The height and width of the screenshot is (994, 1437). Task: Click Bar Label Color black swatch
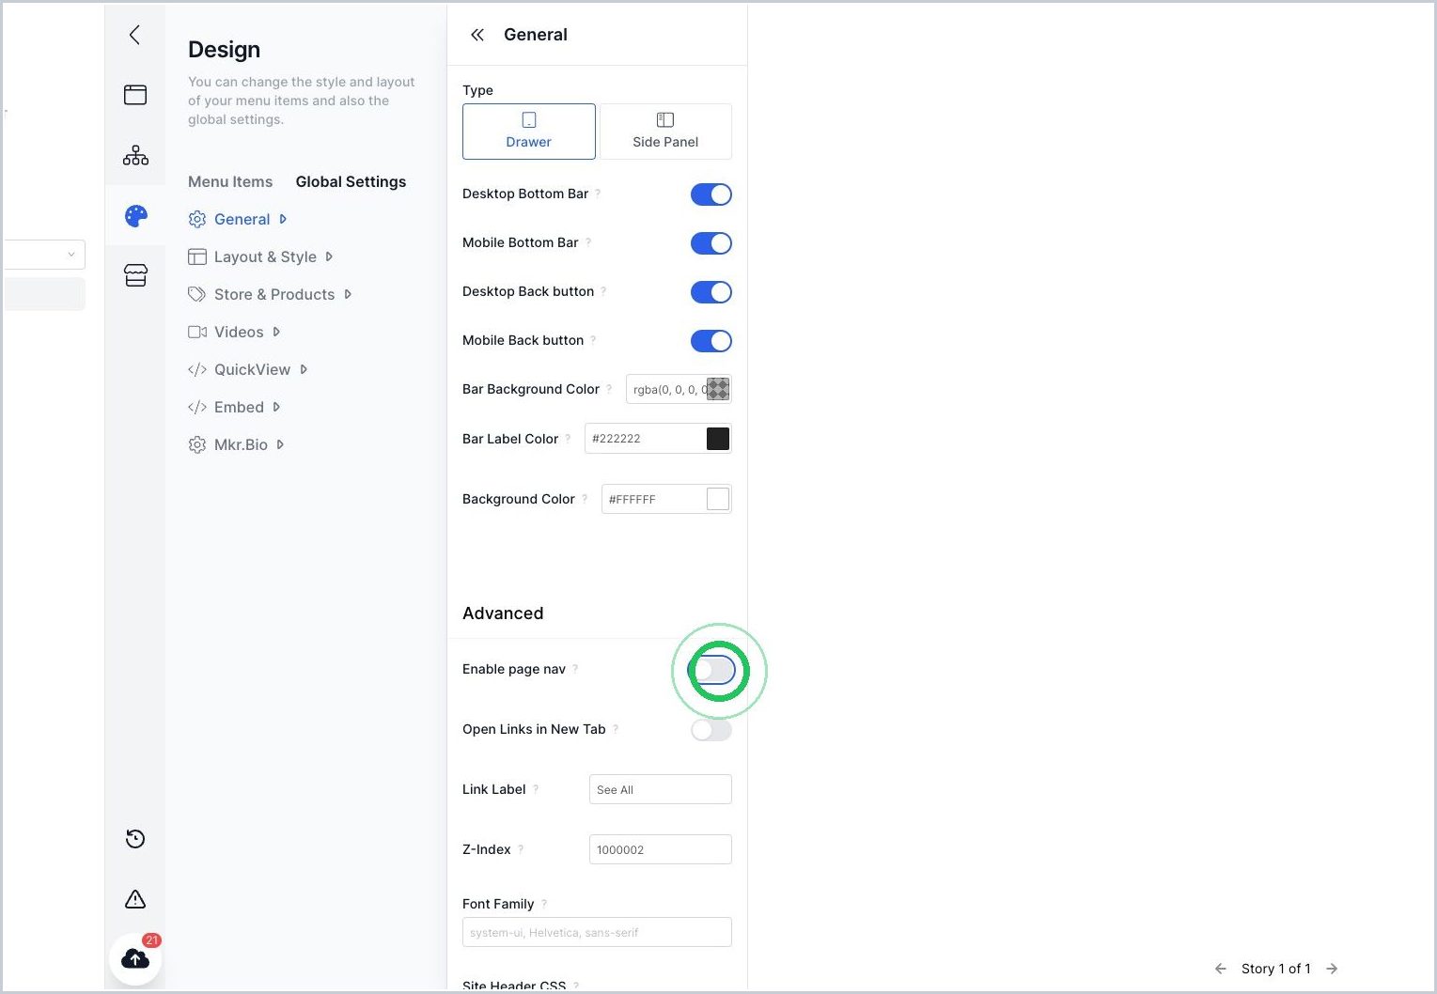click(x=718, y=439)
